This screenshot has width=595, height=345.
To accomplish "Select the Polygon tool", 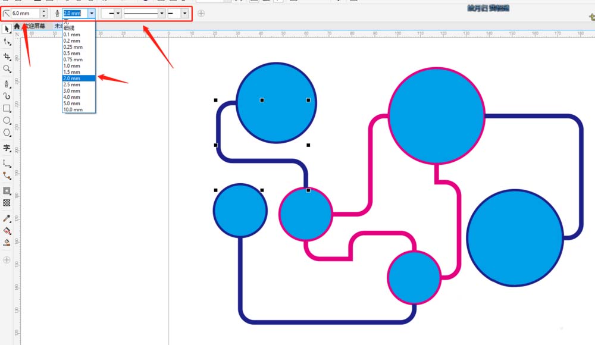I will [x=7, y=133].
